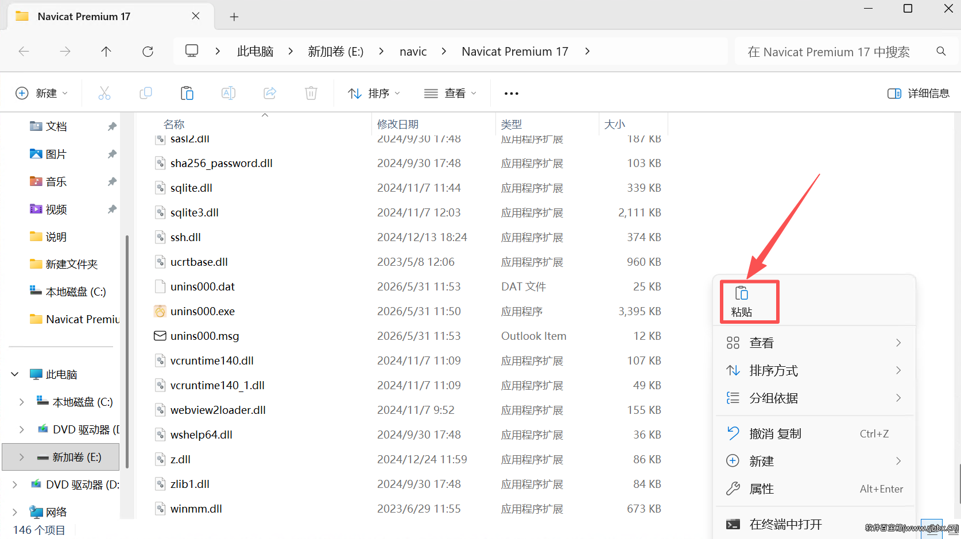Open the 查看 view dropdown in toolbar

pos(450,93)
